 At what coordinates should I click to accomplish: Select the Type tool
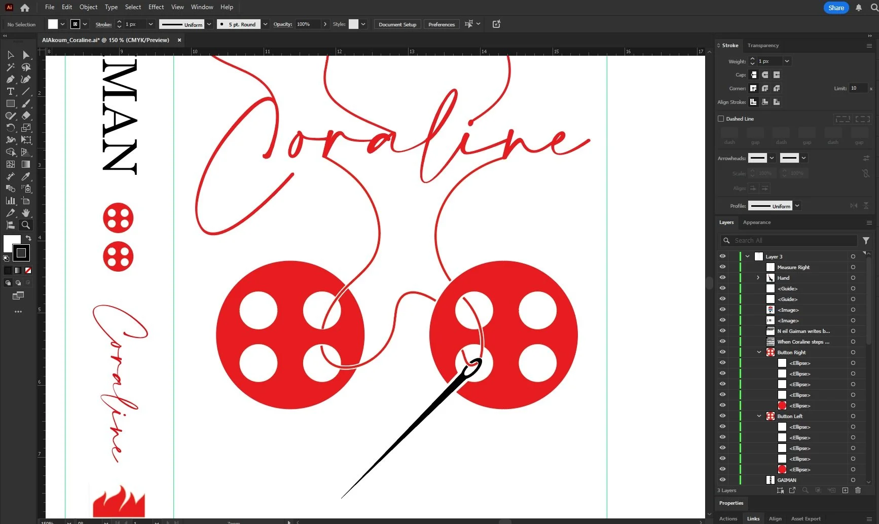pyautogui.click(x=10, y=92)
